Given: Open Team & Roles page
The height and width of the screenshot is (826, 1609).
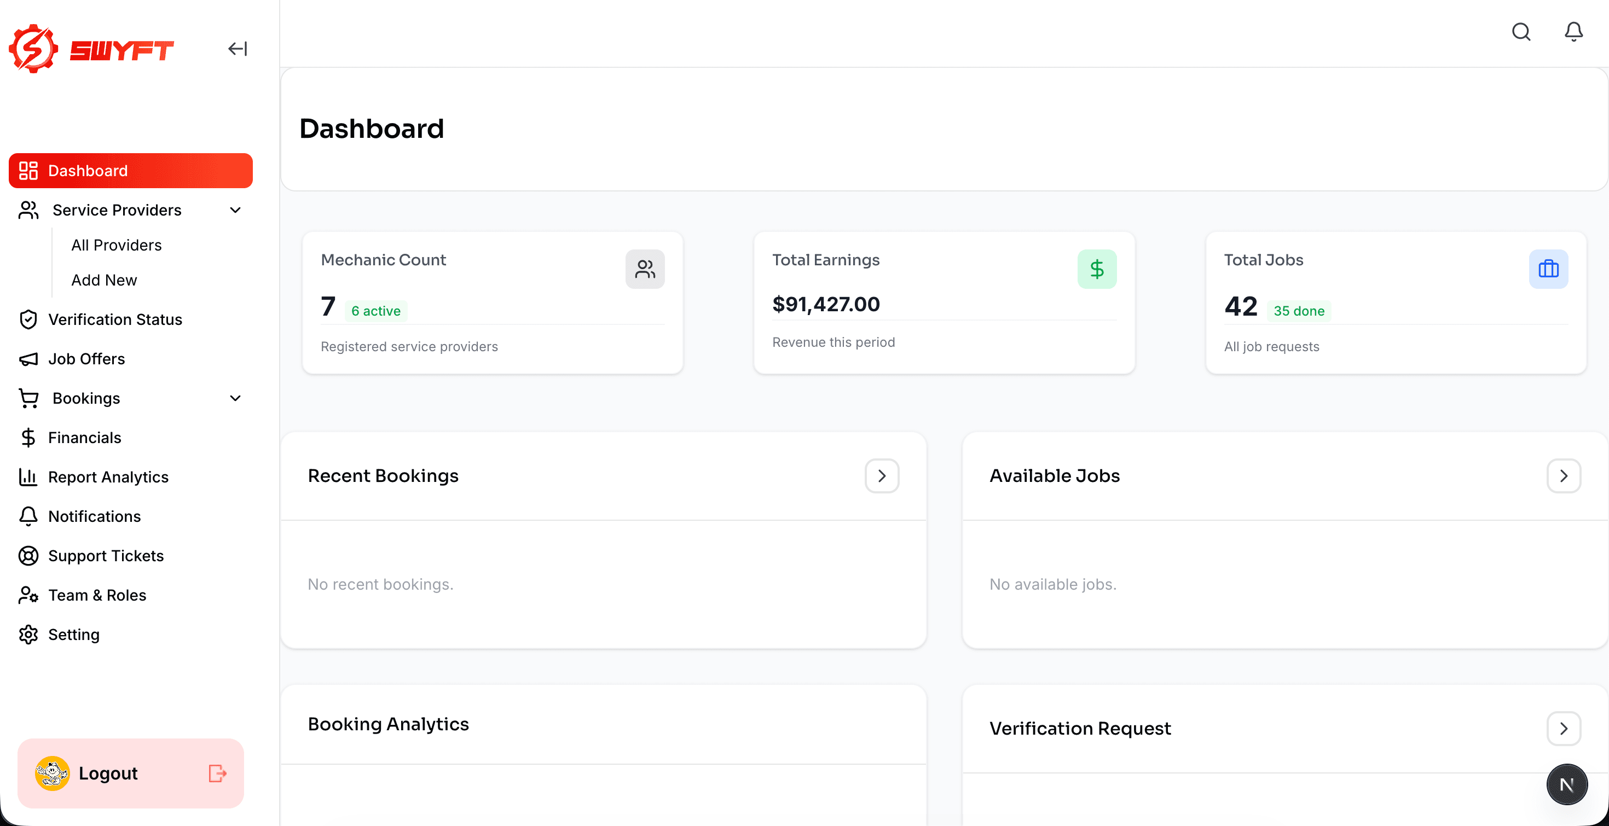Looking at the screenshot, I should pyautogui.click(x=97, y=595).
